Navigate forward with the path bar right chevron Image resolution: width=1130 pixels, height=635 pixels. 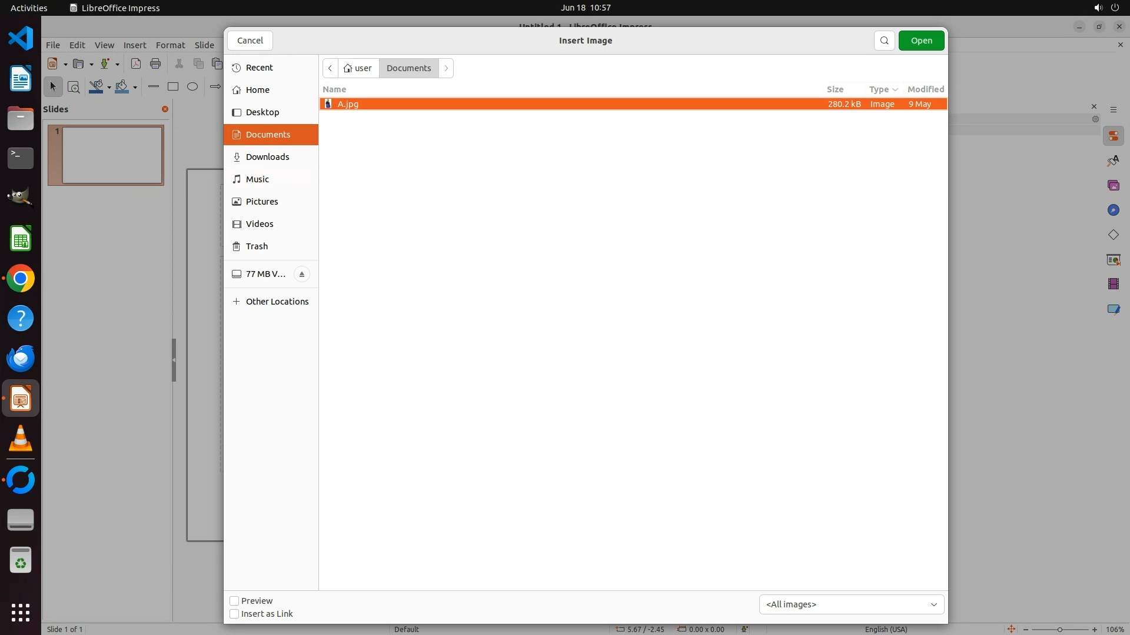click(x=446, y=68)
